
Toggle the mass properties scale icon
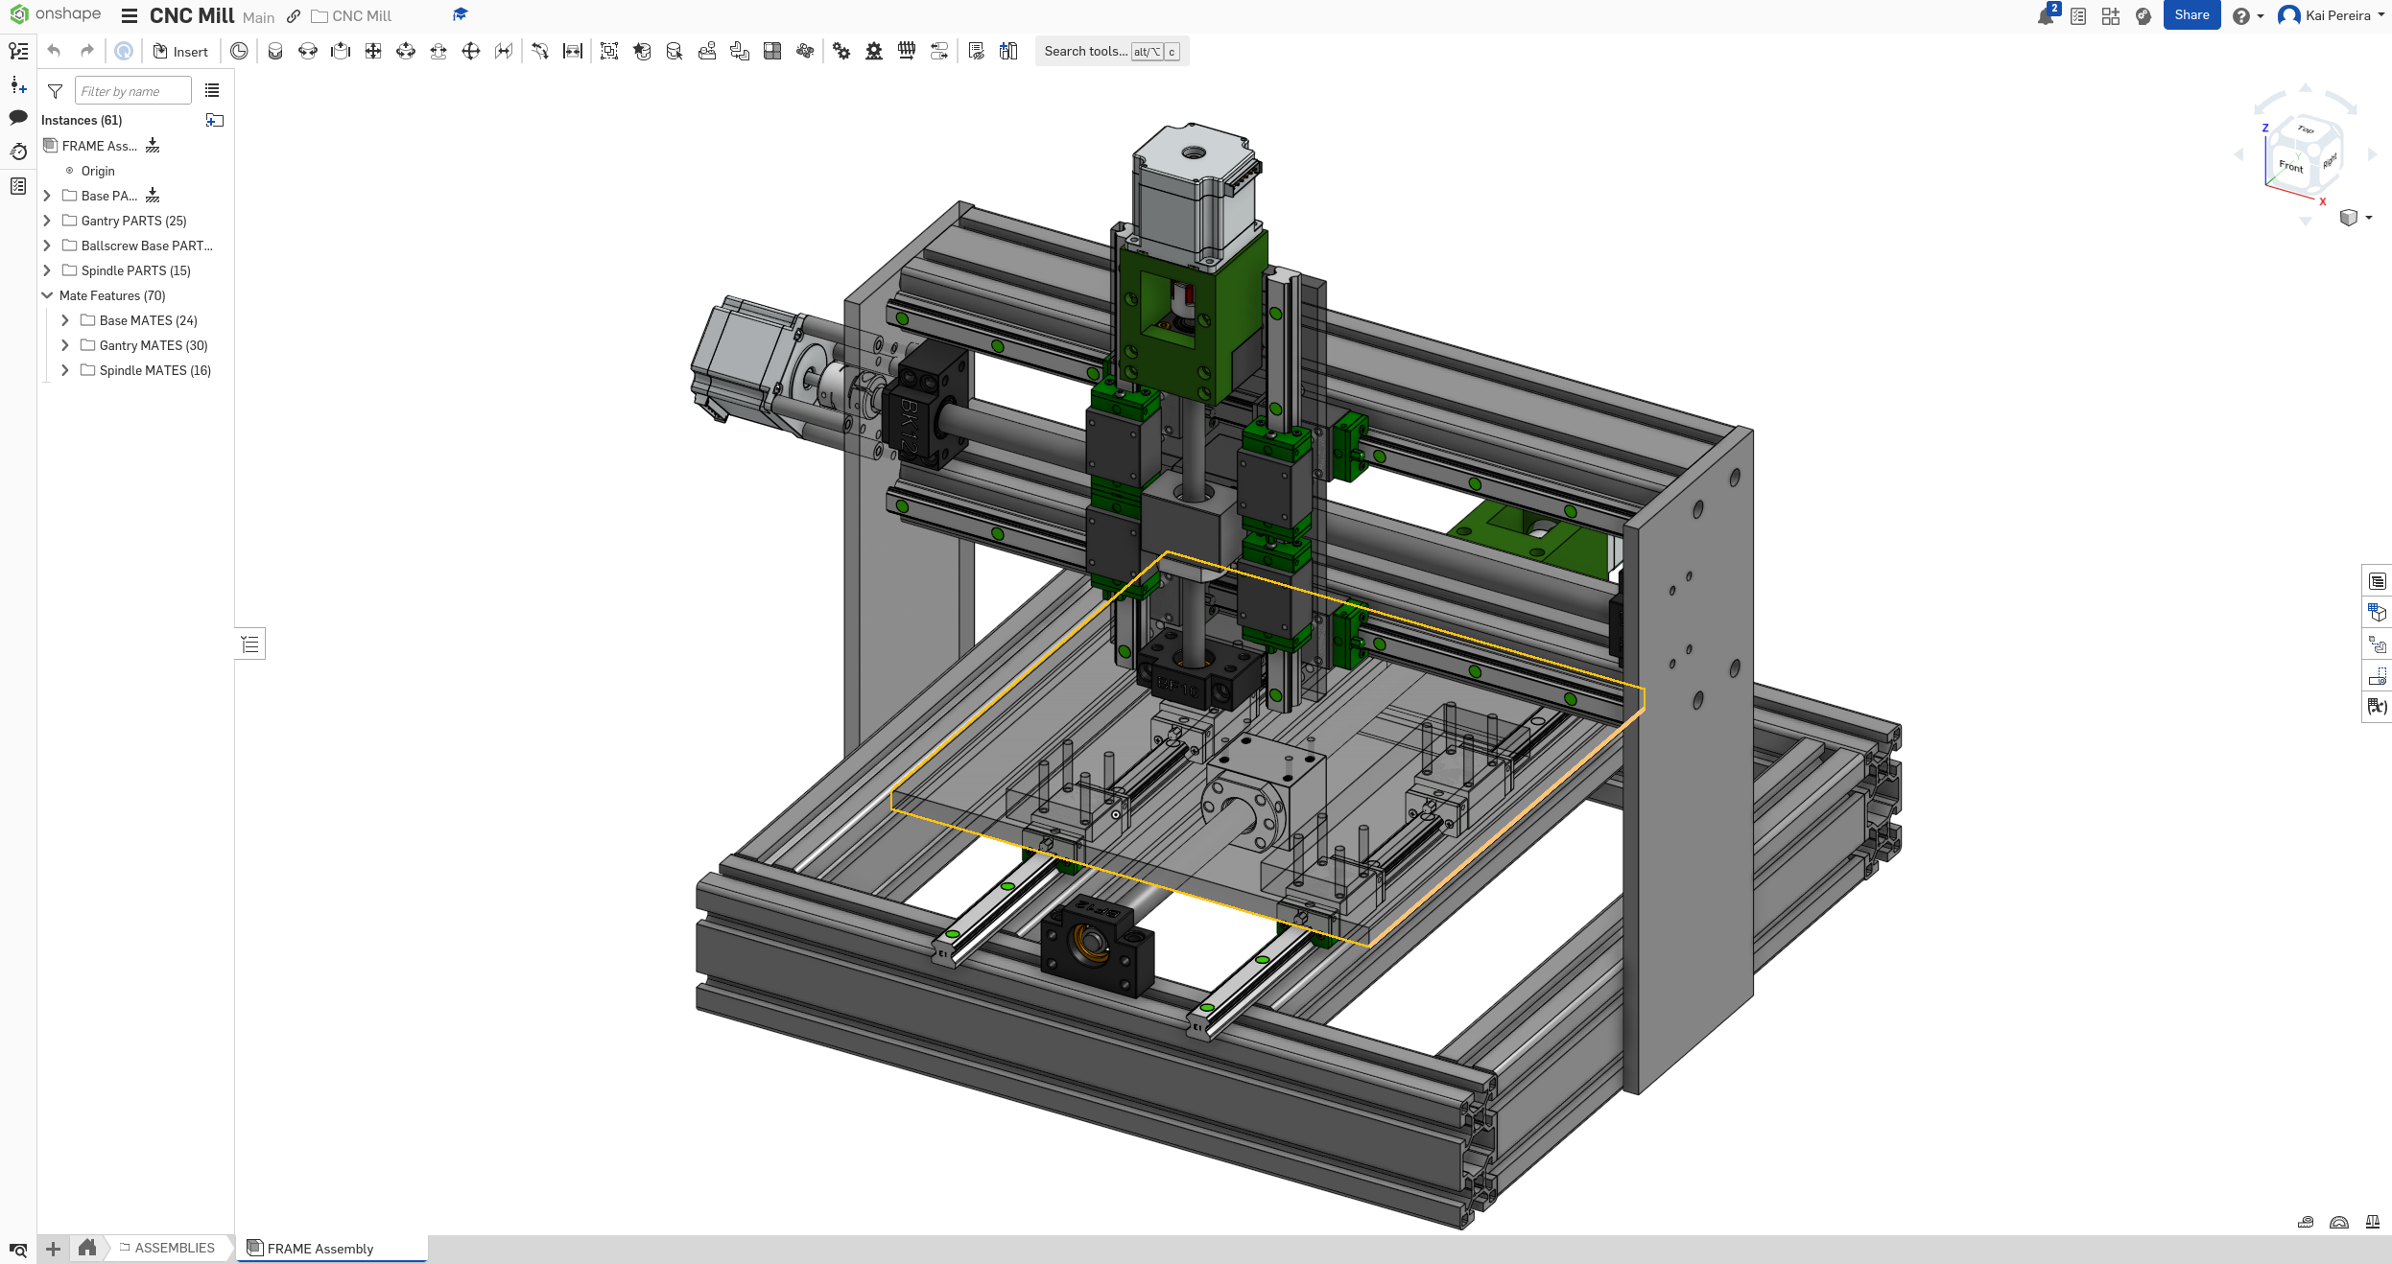pos(2372,1222)
